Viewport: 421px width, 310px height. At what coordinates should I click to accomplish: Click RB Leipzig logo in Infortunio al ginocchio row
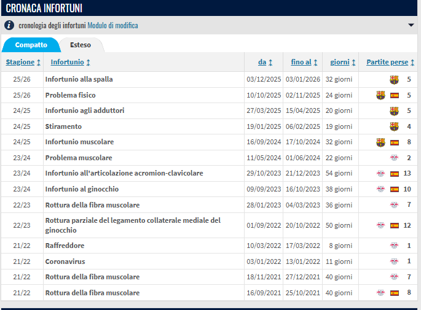[x=380, y=189]
